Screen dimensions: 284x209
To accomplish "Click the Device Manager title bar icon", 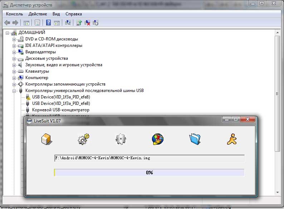I will tap(6, 5).
